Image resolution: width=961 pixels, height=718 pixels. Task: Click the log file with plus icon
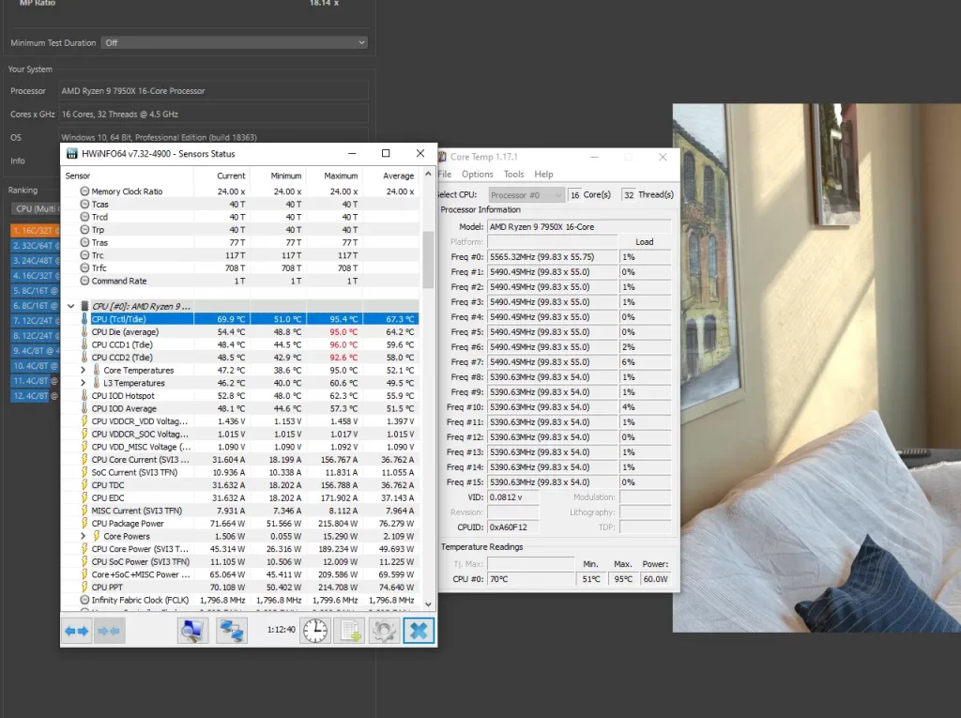click(x=350, y=631)
